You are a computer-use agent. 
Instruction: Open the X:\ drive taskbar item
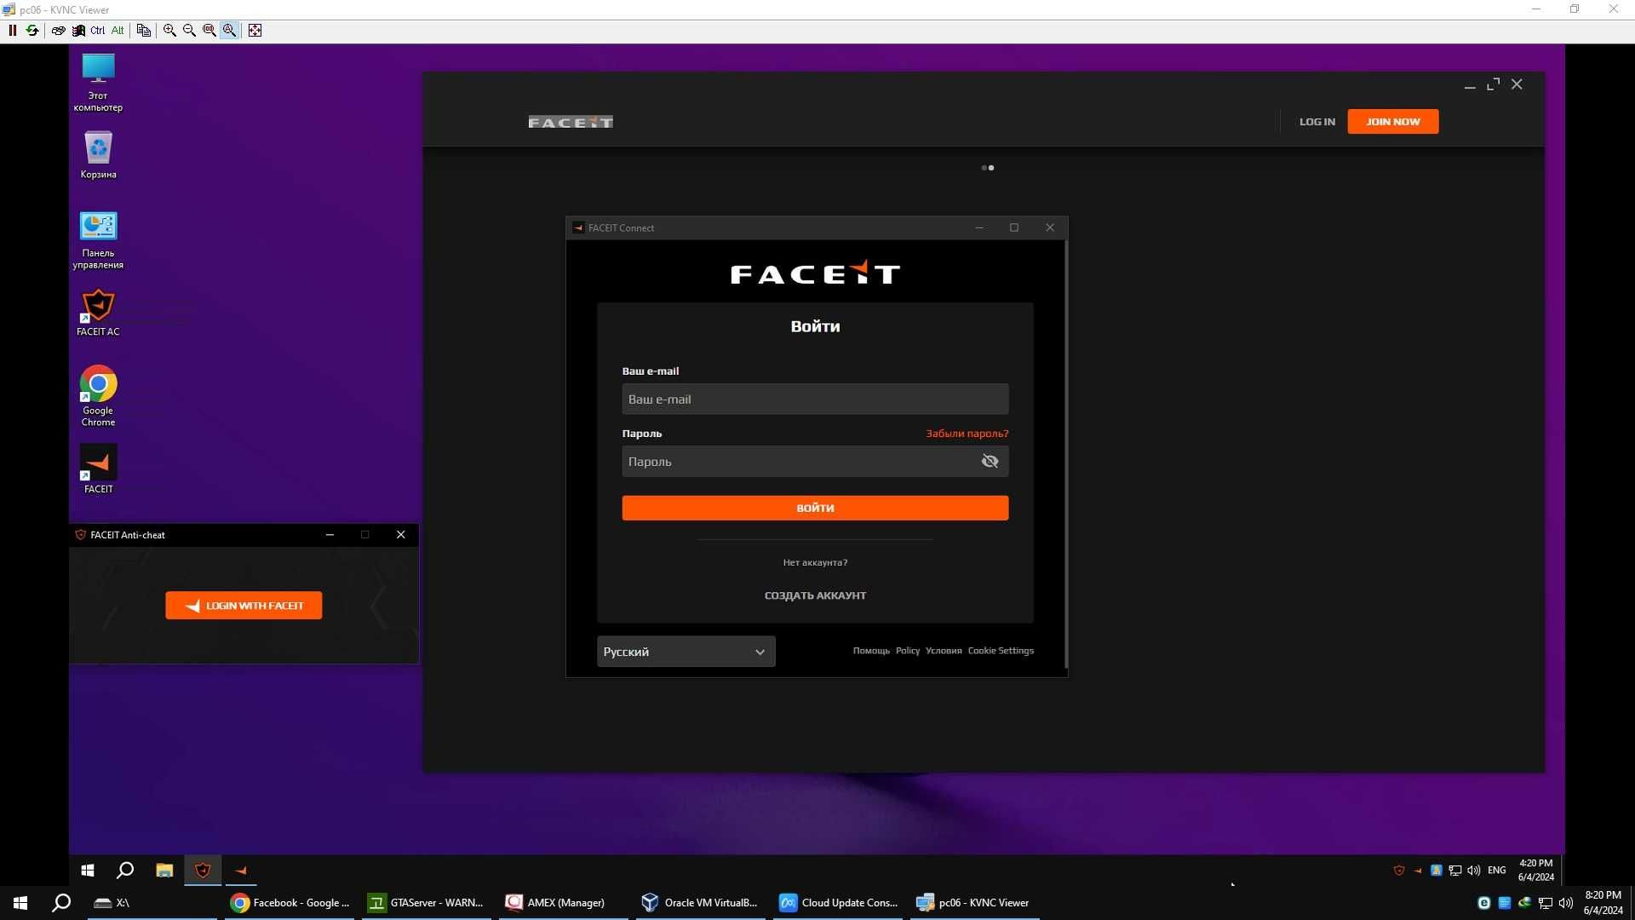pos(152,902)
